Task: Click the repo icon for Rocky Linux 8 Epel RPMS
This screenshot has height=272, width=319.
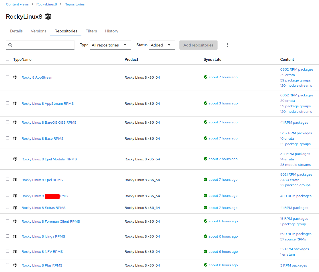Action: (x=15, y=180)
